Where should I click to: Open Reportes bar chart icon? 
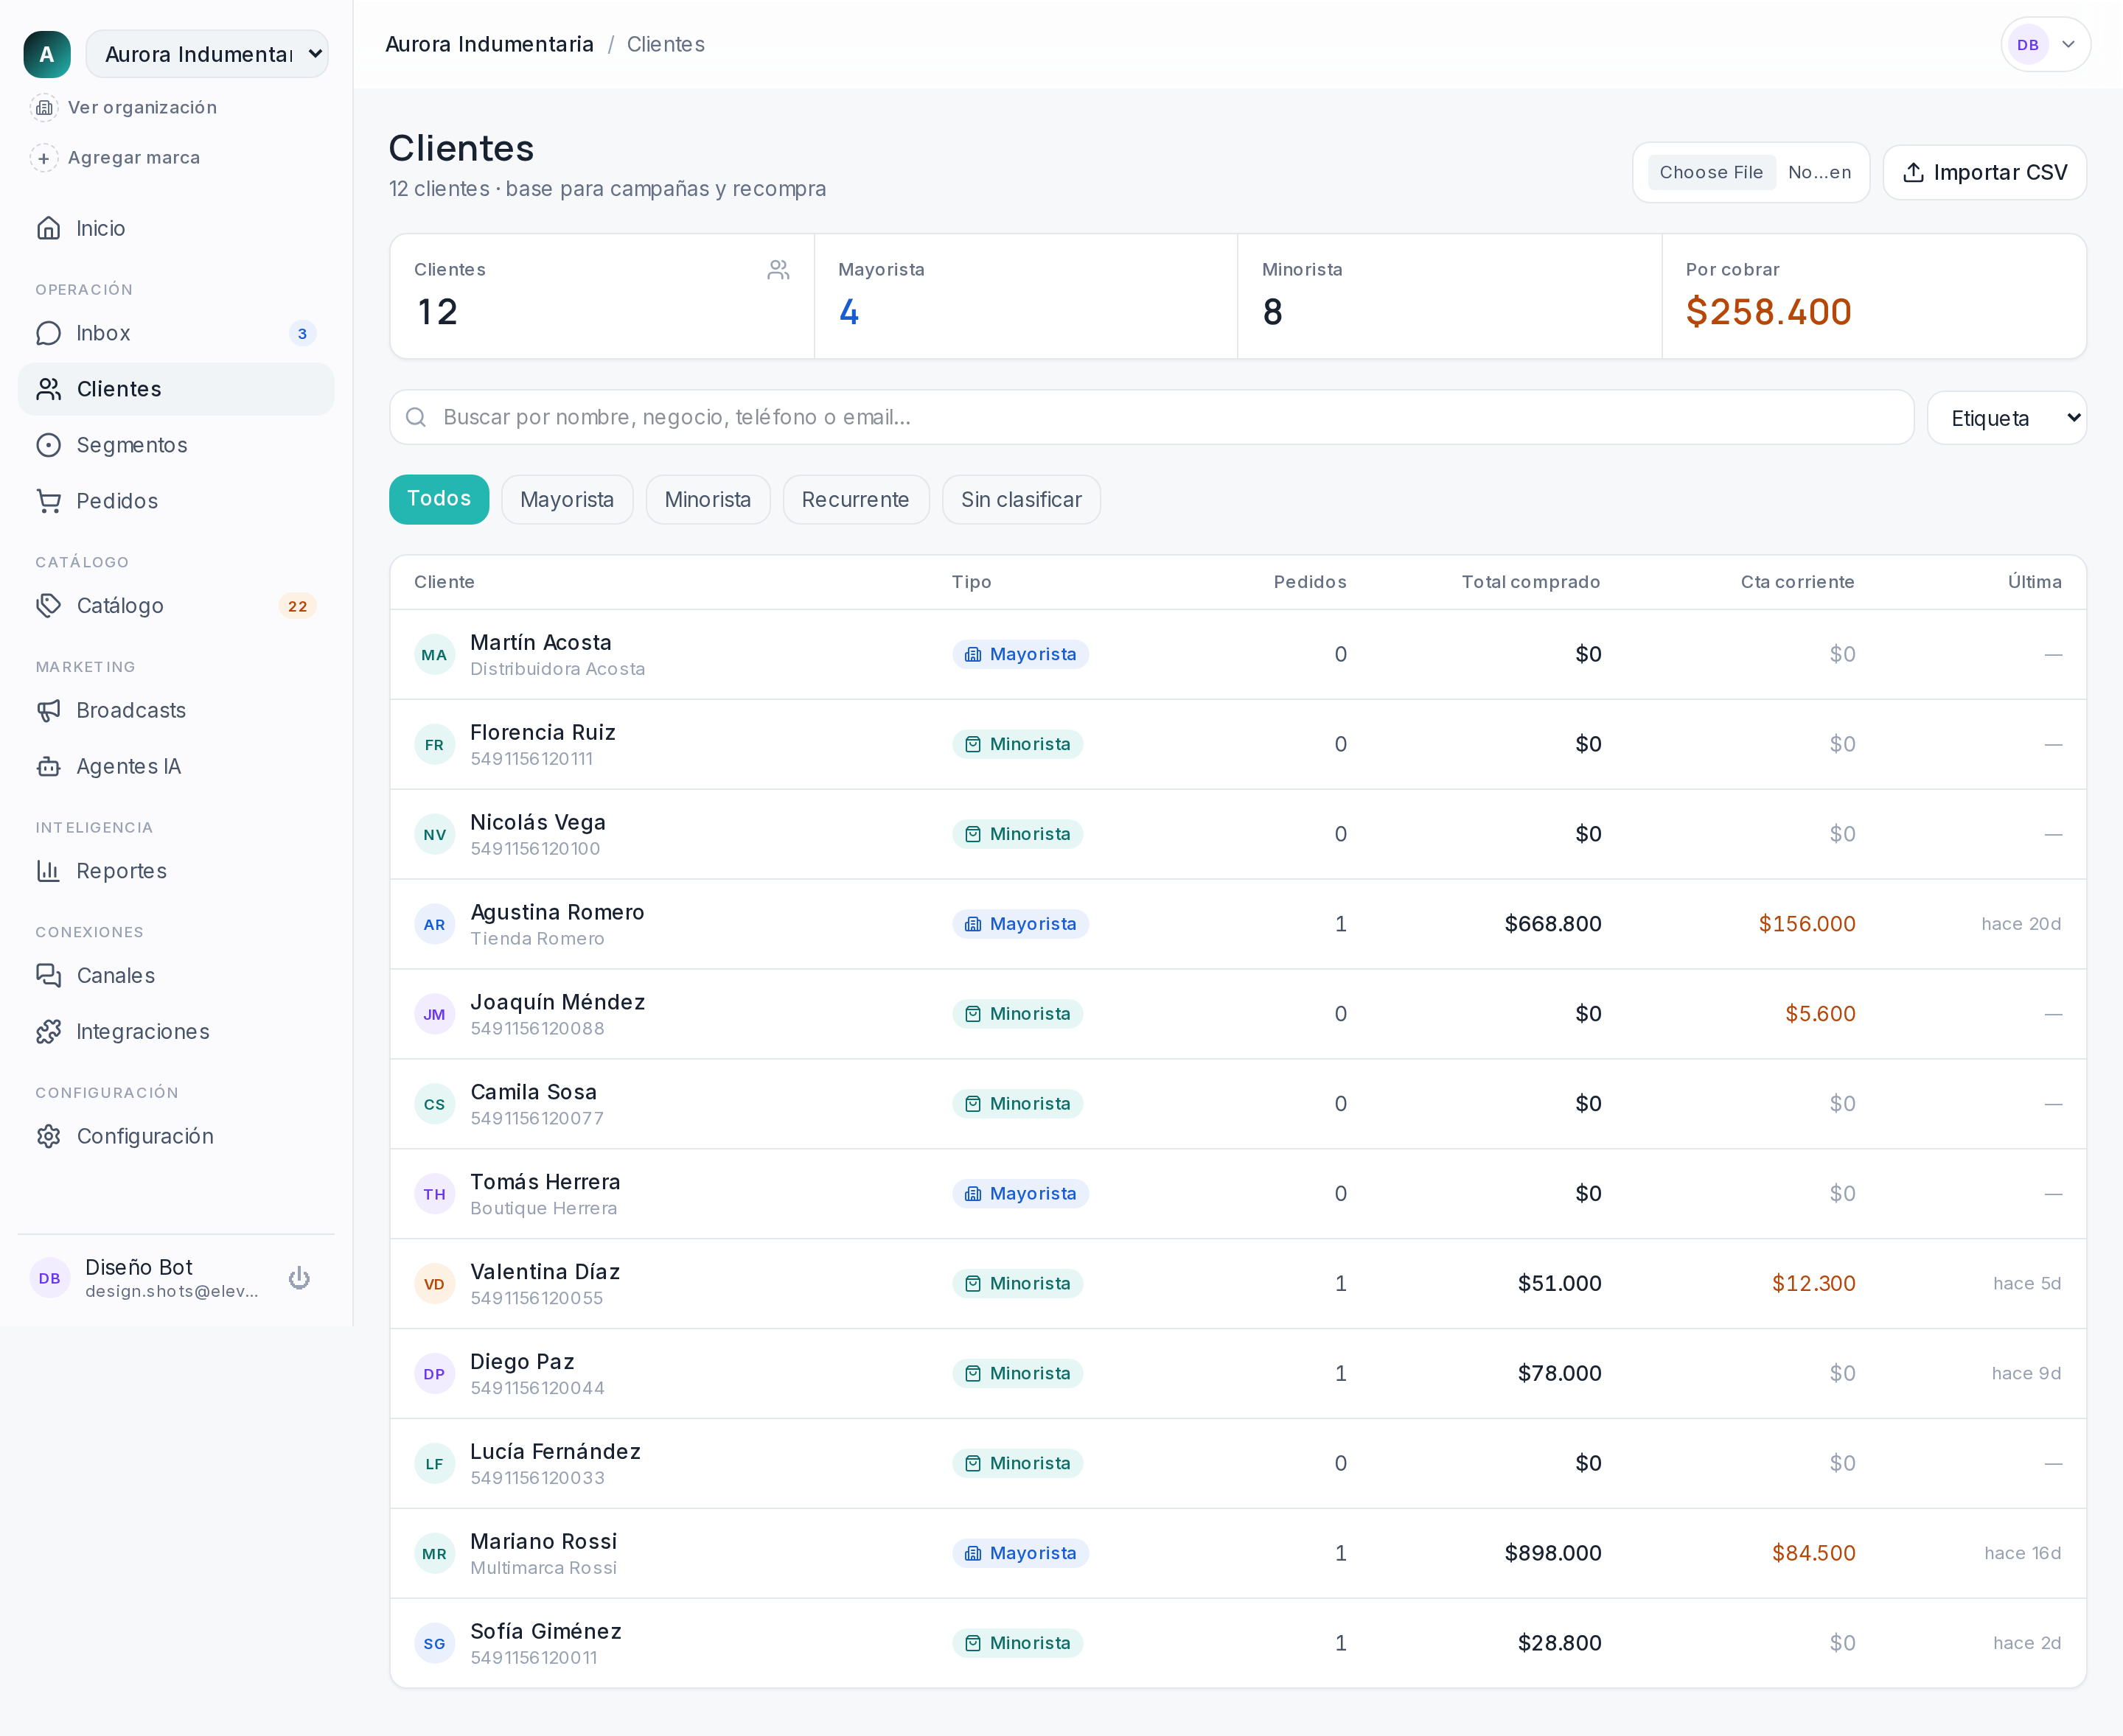pos(48,871)
